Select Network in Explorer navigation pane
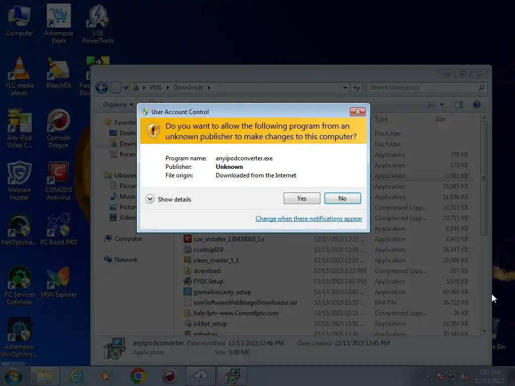 click(121, 260)
